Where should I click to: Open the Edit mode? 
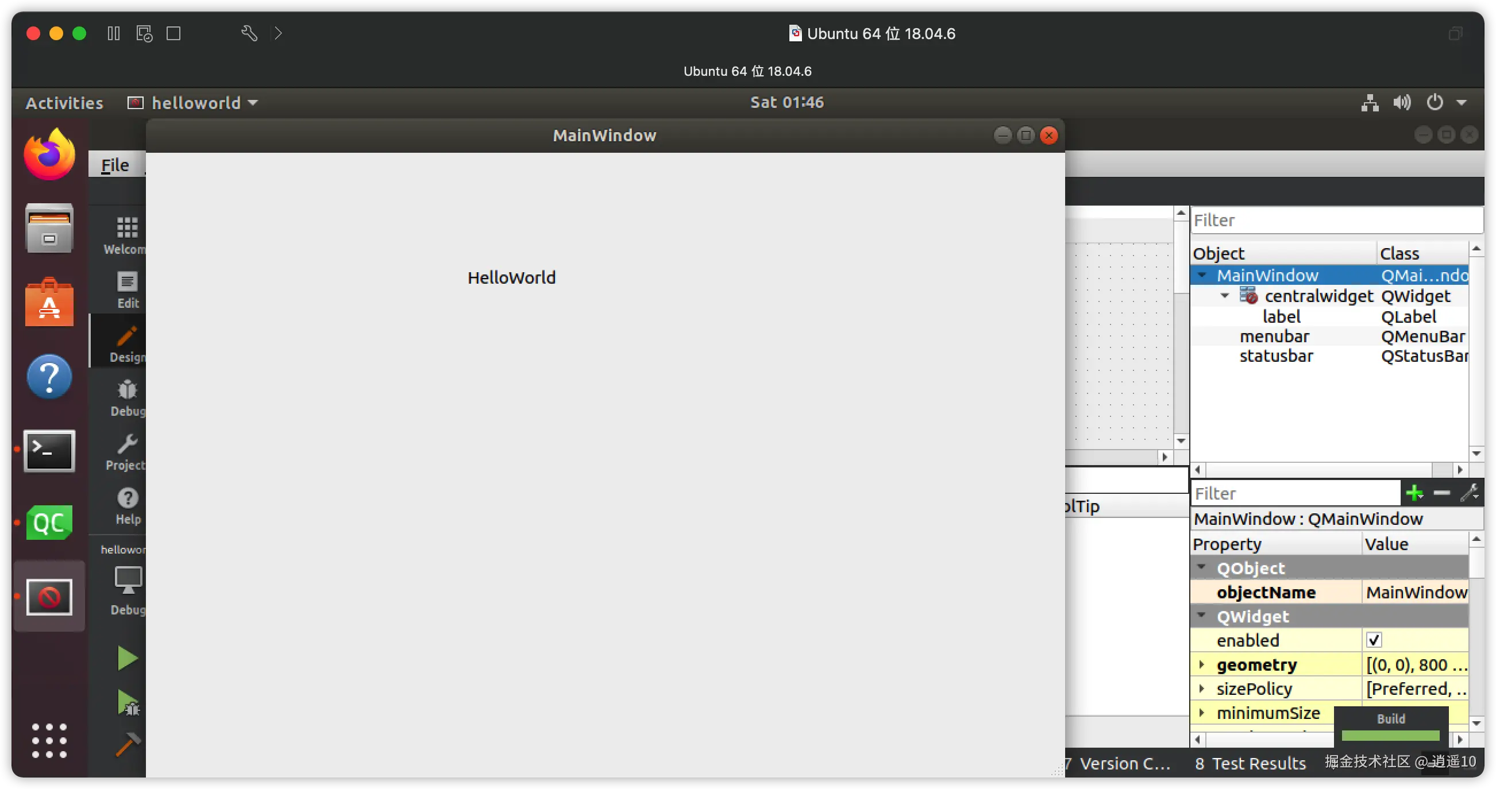pos(127,289)
